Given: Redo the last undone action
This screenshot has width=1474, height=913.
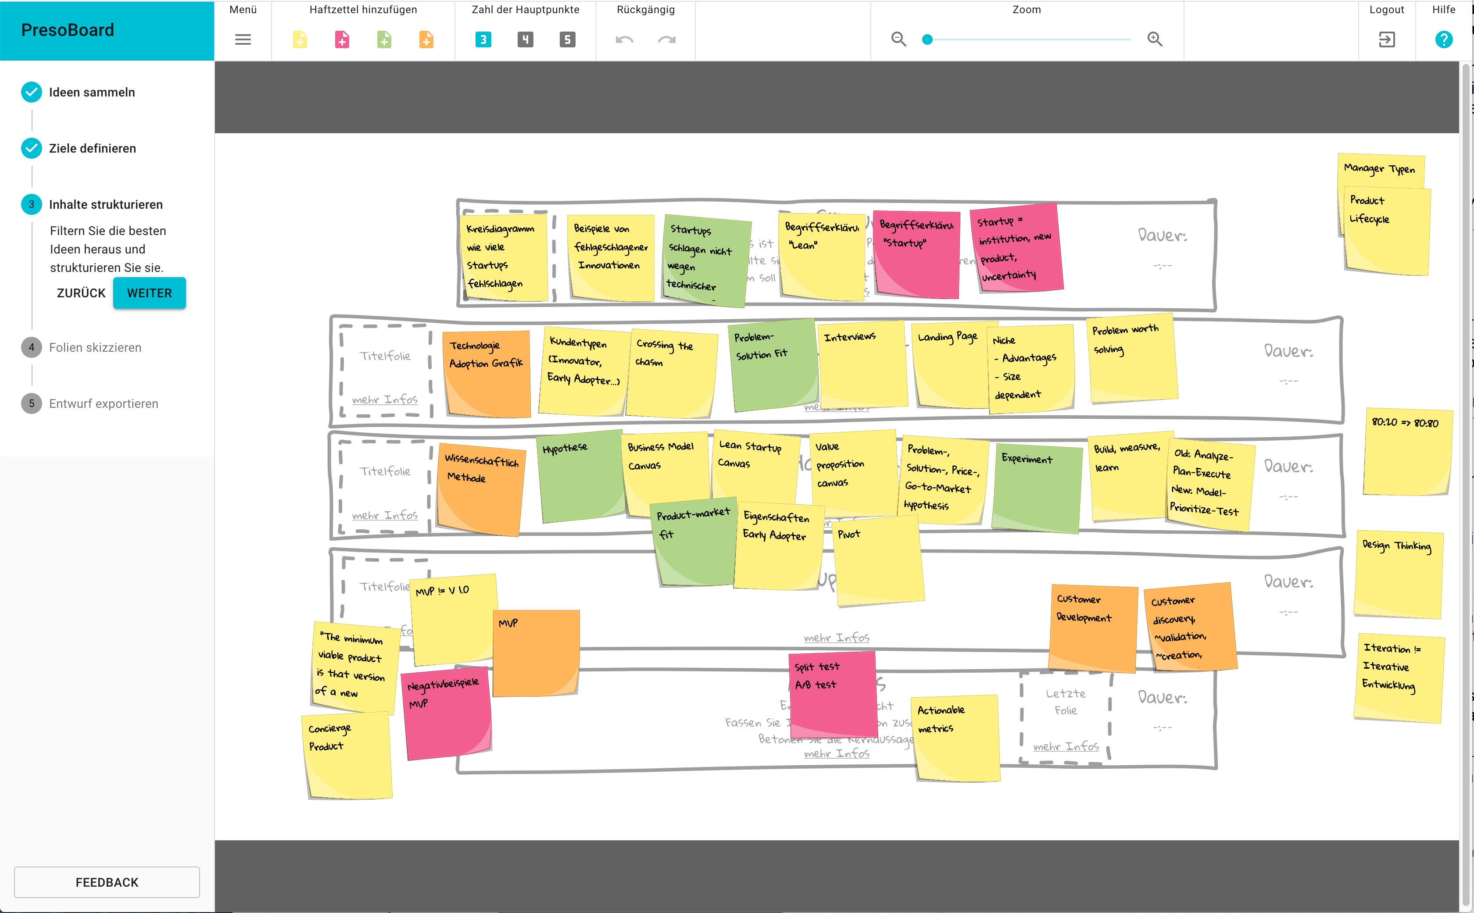Looking at the screenshot, I should point(666,39).
